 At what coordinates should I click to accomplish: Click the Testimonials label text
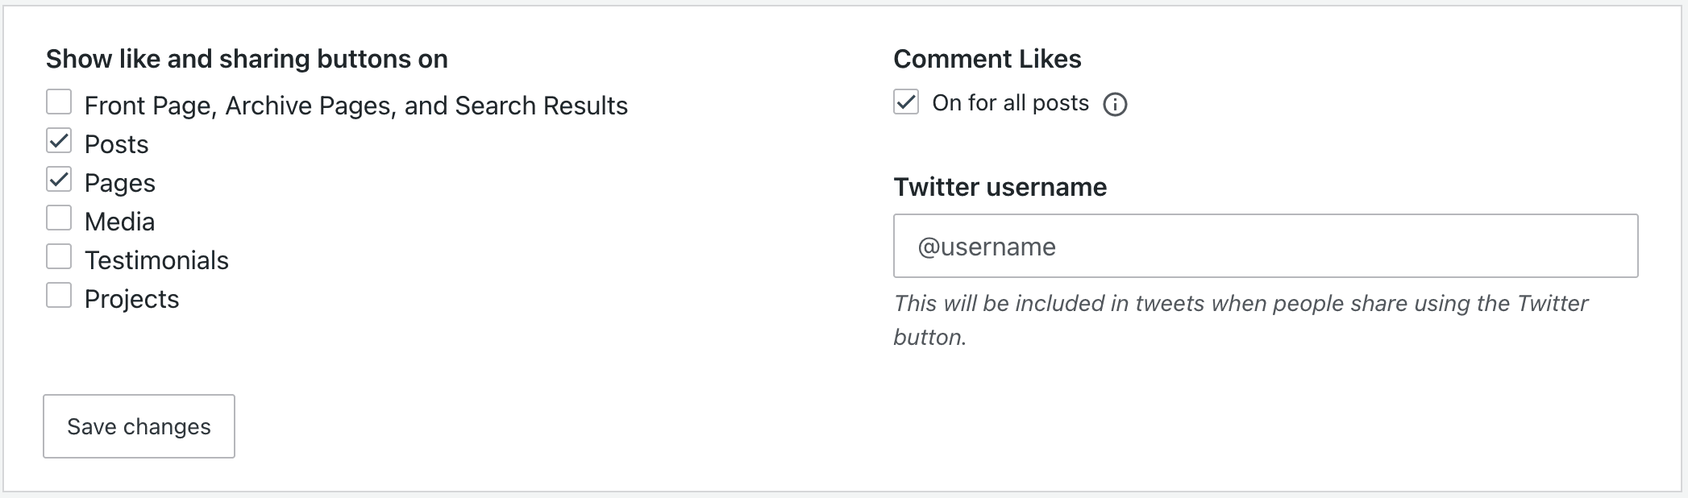156,260
